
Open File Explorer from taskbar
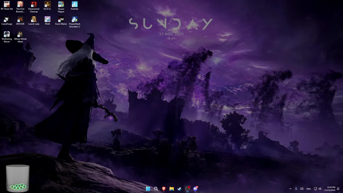[x=171, y=189]
